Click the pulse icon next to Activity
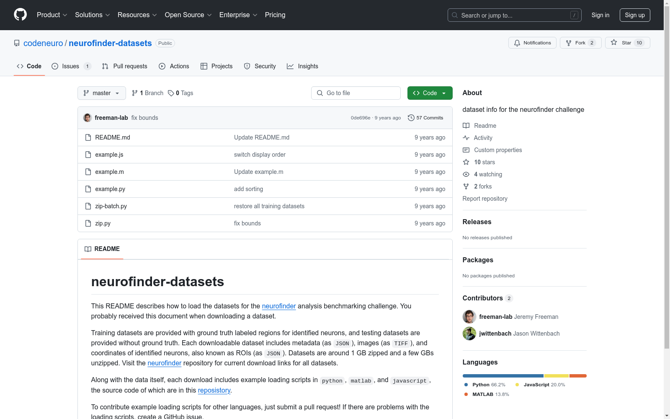 coord(466,138)
